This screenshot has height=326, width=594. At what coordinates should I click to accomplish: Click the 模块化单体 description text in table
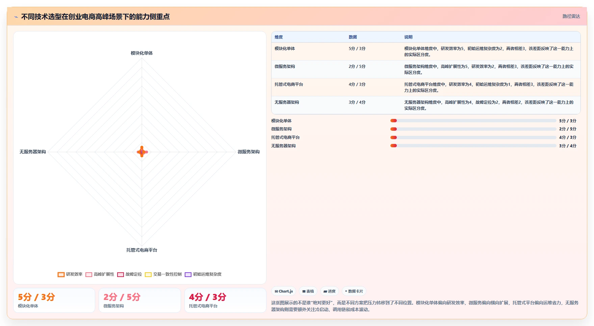tap(489, 52)
